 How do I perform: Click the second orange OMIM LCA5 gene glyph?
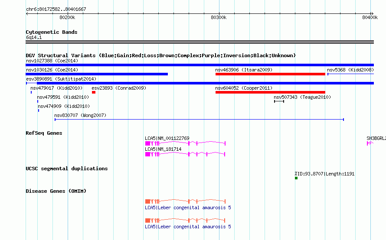click(x=185, y=221)
